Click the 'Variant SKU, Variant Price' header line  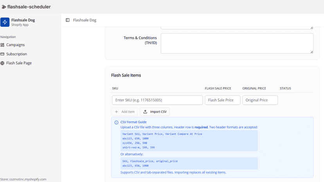tap(162, 134)
